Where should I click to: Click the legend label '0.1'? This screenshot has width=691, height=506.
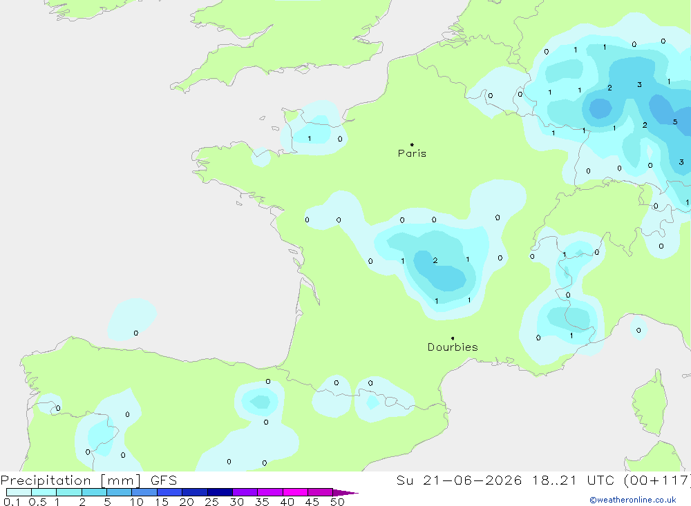(12, 502)
